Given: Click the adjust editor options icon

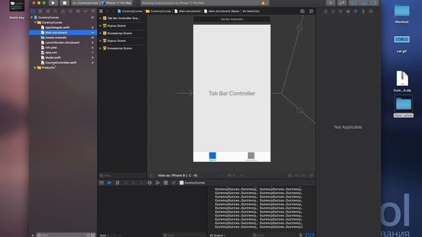Looking at the screenshot, I should 303,11.
